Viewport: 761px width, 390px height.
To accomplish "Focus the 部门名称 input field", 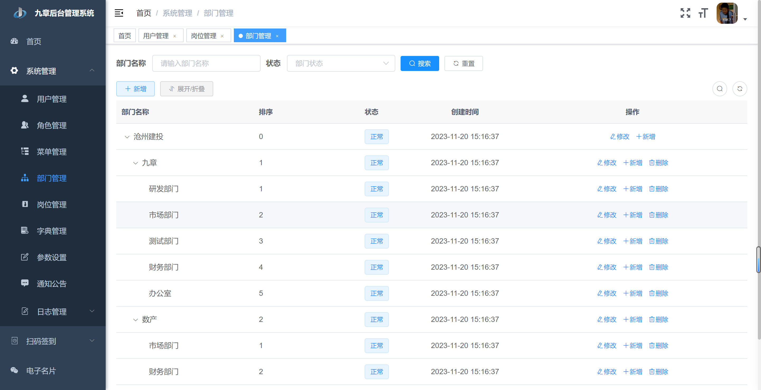I will [206, 63].
